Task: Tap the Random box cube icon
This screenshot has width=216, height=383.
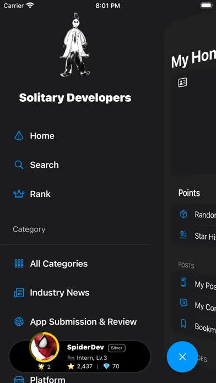Action: click(x=183, y=214)
